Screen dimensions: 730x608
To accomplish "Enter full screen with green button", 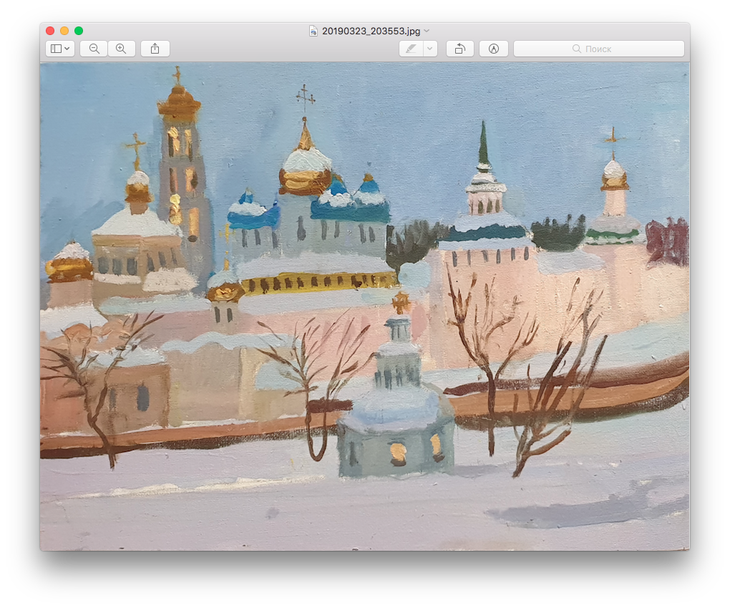I will pyautogui.click(x=79, y=31).
